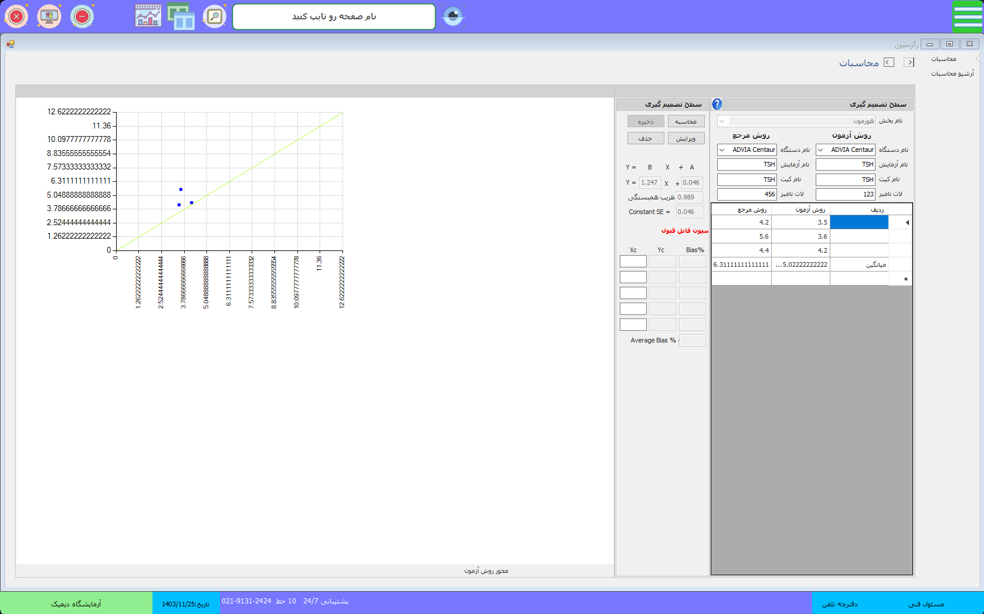Click the دفترچه تلفن phonebook link
Viewport: 984px width, 614px height.
click(839, 603)
